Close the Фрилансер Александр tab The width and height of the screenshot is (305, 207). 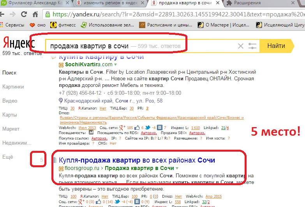(67, 3)
